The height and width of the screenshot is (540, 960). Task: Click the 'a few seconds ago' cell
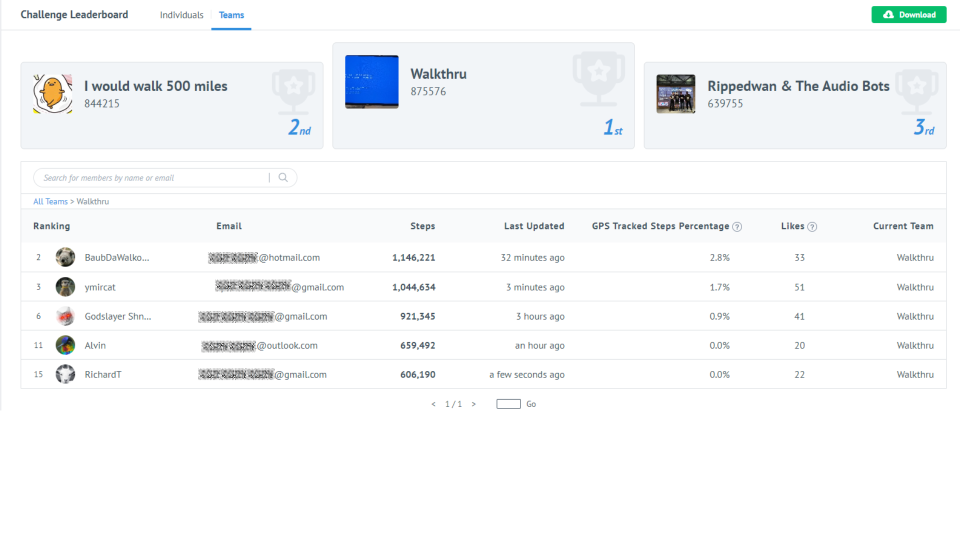[x=526, y=374]
